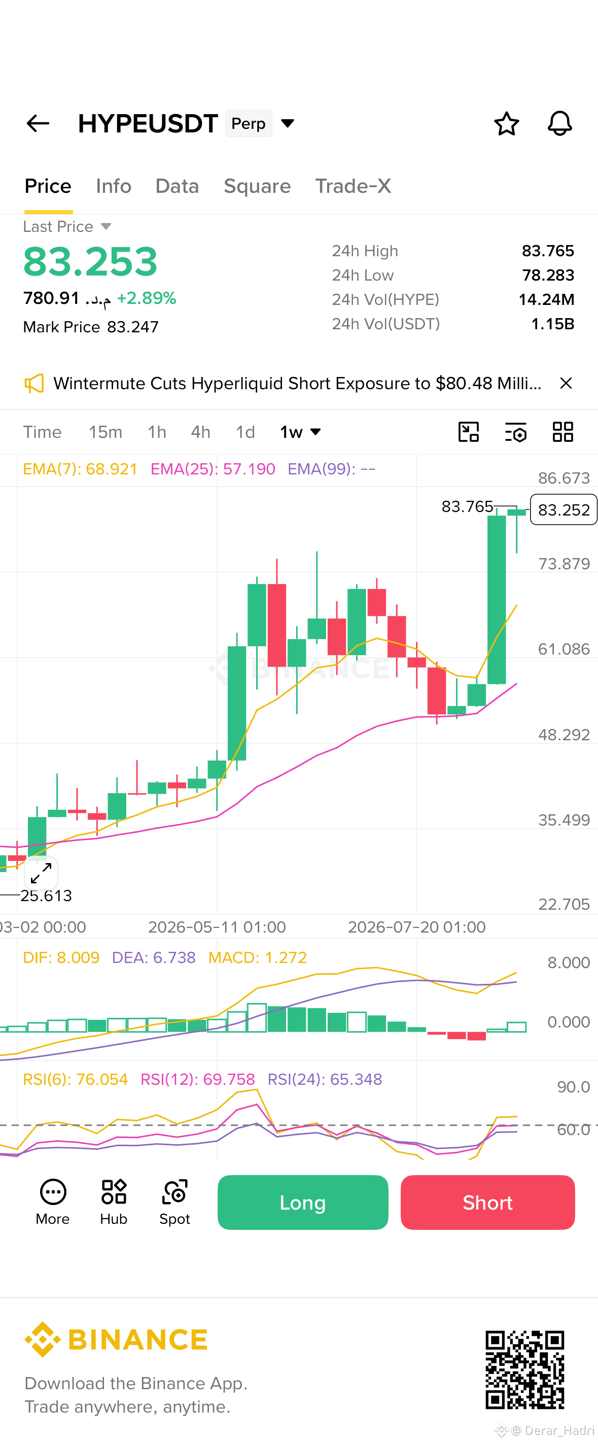
Task: Switch to the Info tab
Action: tap(114, 186)
